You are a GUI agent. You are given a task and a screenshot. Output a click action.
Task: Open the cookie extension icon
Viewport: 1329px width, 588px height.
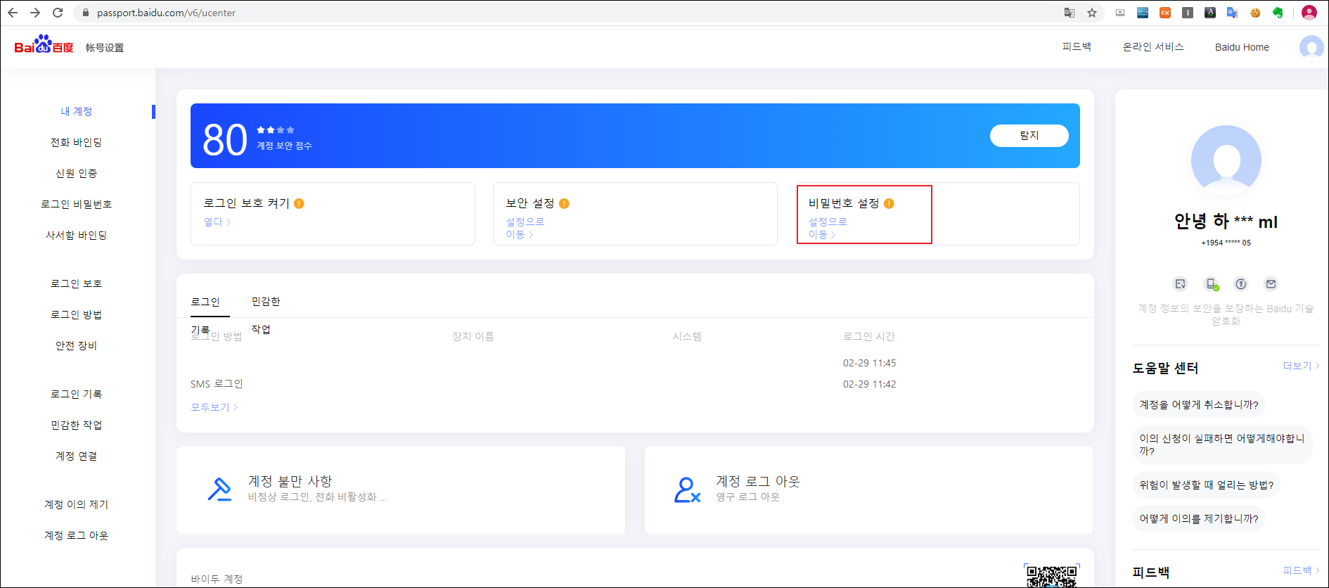(1255, 13)
